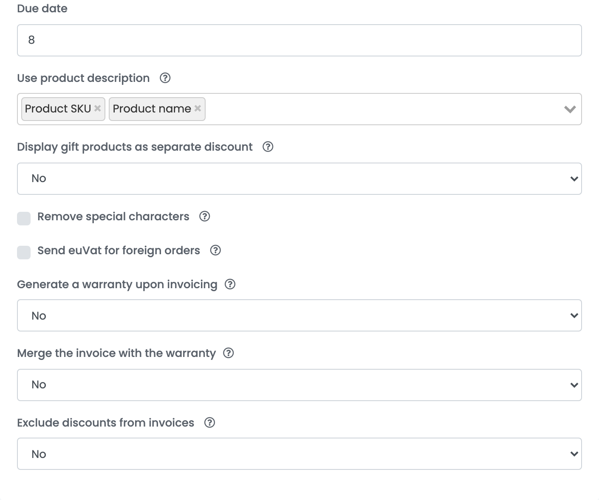Click help icon for Merge the invoice
Viewport: 599px width, 500px height.
pyautogui.click(x=229, y=353)
